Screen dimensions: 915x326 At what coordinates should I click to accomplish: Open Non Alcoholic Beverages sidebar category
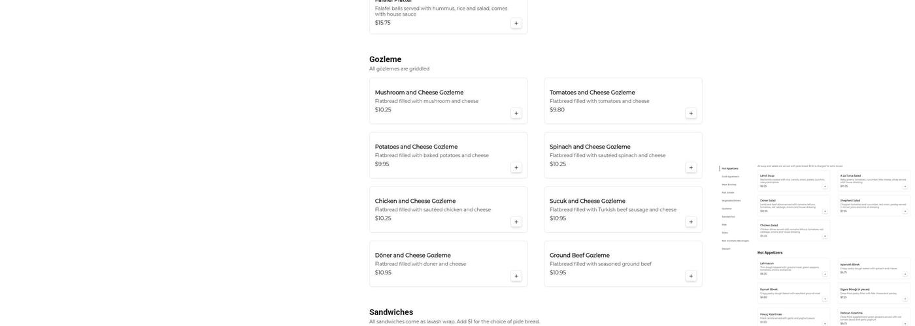(735, 241)
